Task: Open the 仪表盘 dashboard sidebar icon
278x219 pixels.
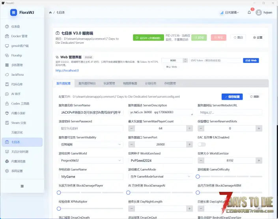Action: [7, 26]
